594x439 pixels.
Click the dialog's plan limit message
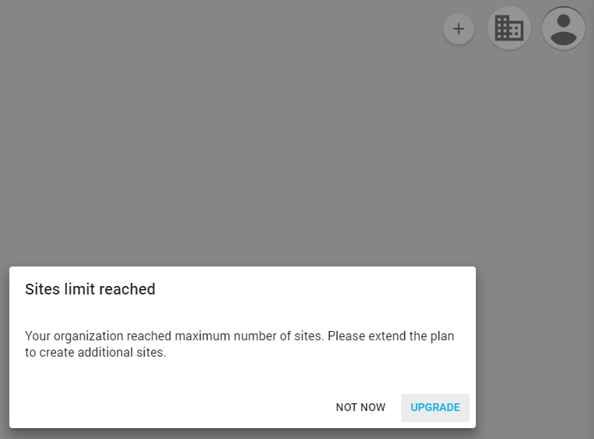[239, 344]
